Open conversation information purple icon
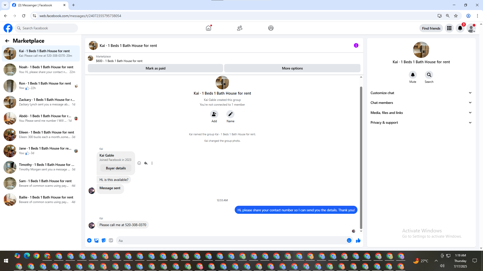This screenshot has width=483, height=271. point(356,45)
